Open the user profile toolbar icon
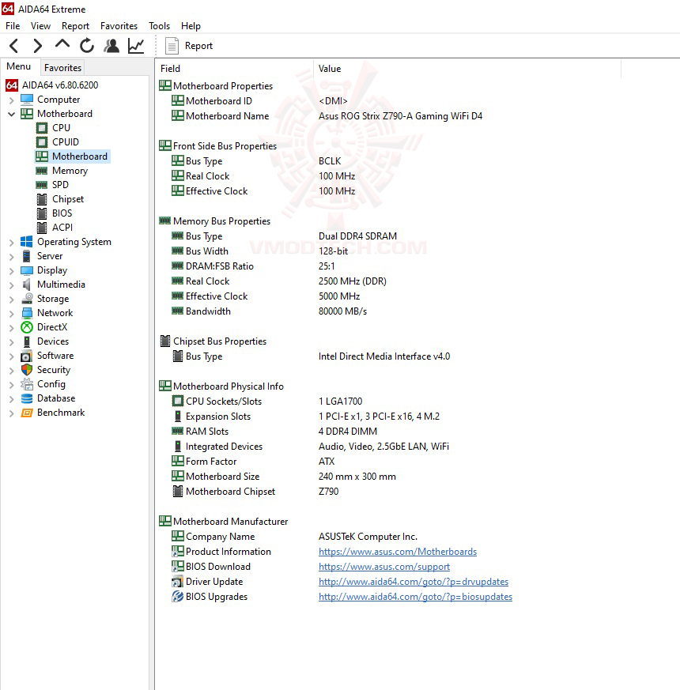The height and width of the screenshot is (690, 680). click(111, 46)
